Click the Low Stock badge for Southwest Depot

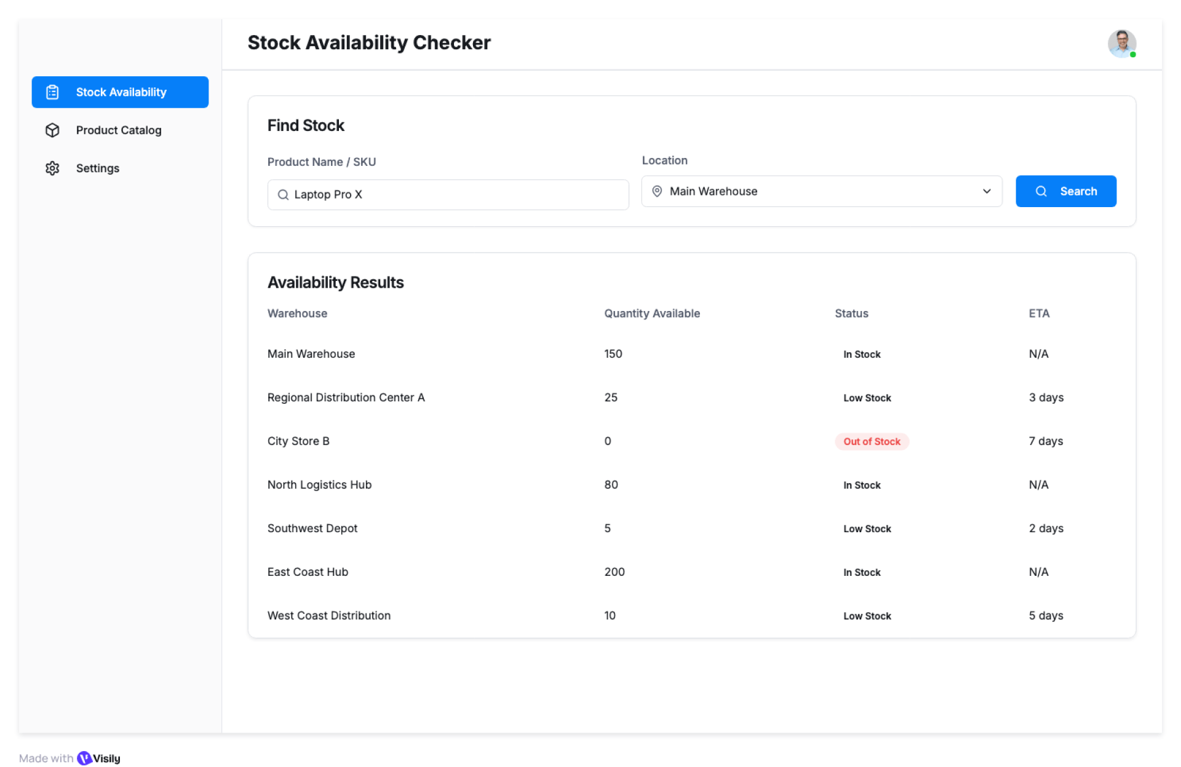[x=866, y=529]
